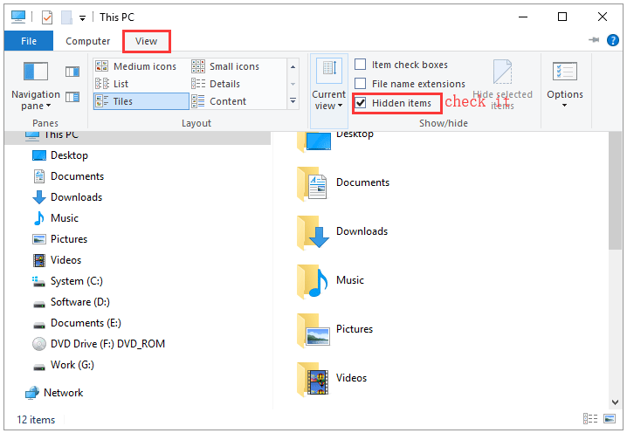627x433 pixels.
Task: Expand the layout gallery more button
Action: (293, 100)
